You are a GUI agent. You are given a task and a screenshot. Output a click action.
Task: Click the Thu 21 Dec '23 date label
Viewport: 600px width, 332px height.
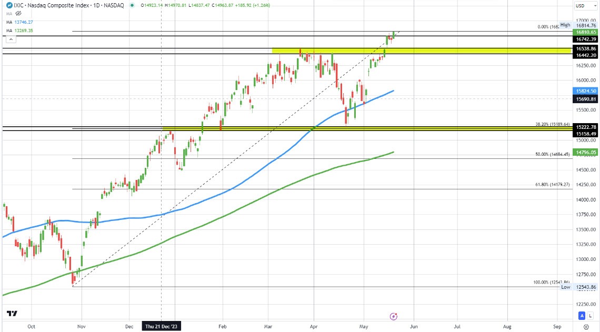click(x=161, y=326)
